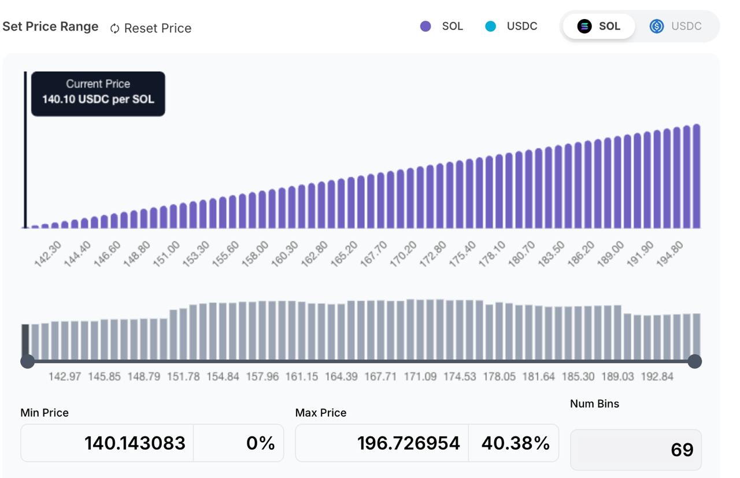This screenshot has width=740, height=478.
Task: Switch the price denomination to USDC
Action: pyautogui.click(x=676, y=26)
